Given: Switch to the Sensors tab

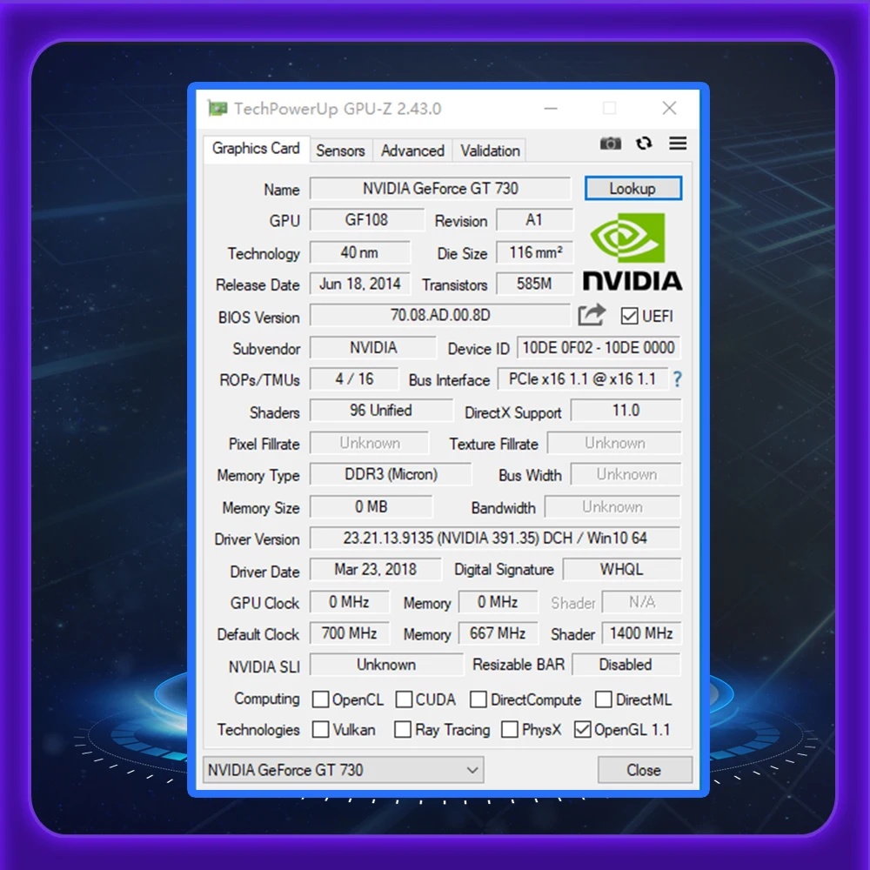Looking at the screenshot, I should (340, 151).
